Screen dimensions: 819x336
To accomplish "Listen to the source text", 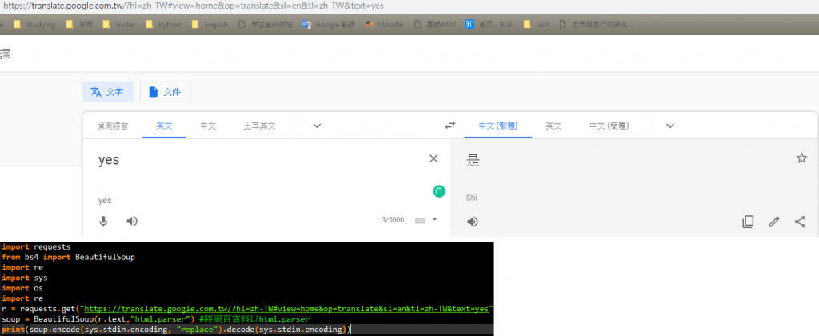I will coord(132,222).
